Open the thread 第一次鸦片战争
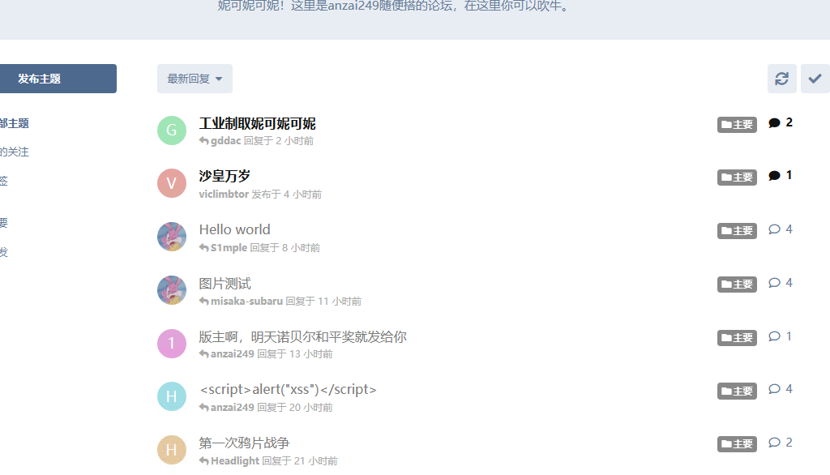 click(x=244, y=443)
